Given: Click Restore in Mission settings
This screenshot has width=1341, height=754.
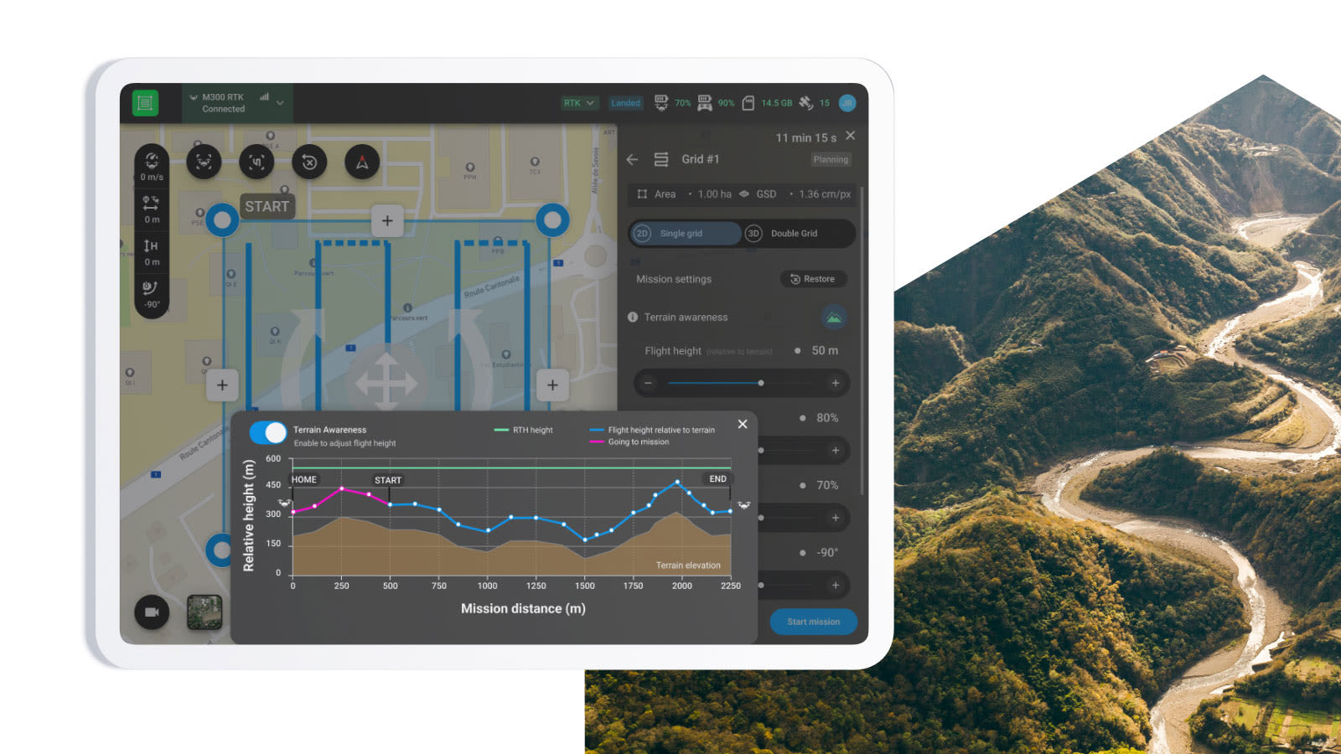Looking at the screenshot, I should click(x=813, y=279).
